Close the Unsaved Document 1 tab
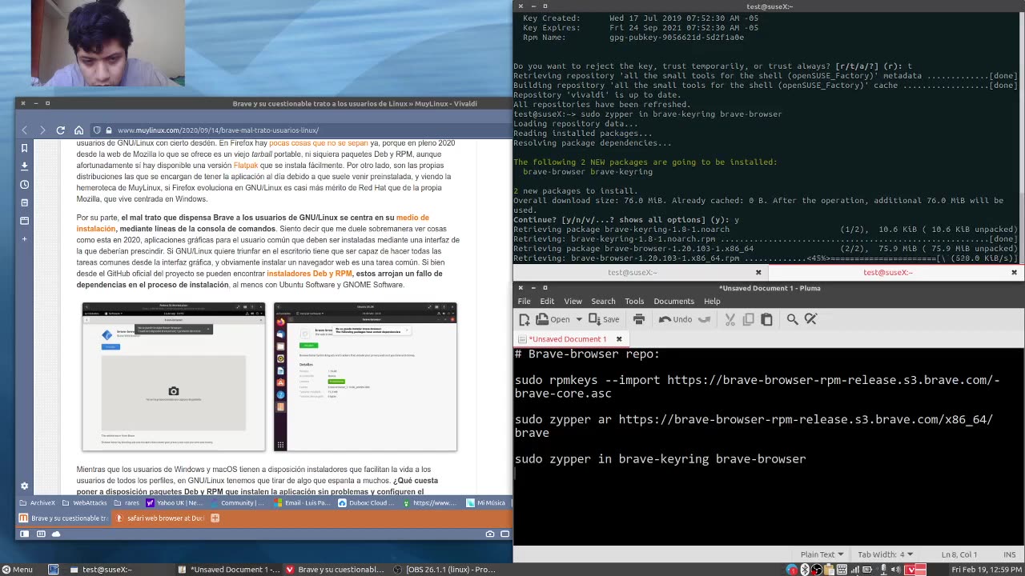The width and height of the screenshot is (1025, 576). (618, 338)
